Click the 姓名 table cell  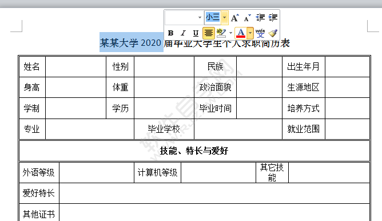click(x=32, y=66)
